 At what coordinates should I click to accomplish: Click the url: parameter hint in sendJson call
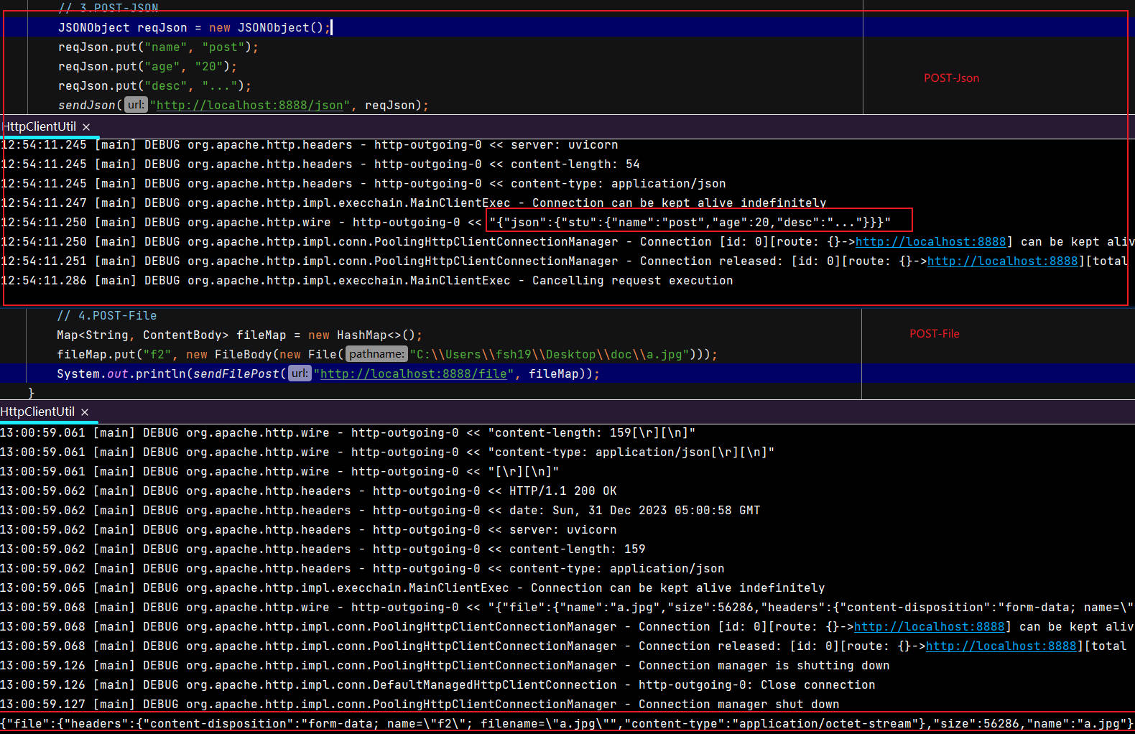(136, 105)
